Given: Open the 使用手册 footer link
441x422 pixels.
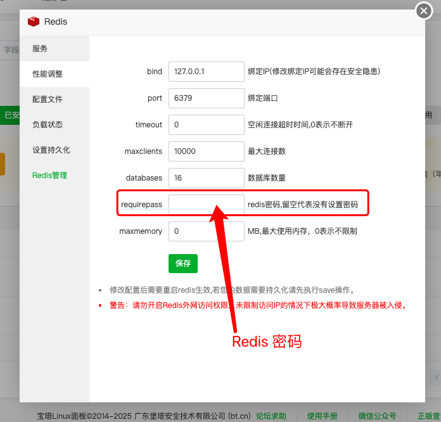Looking at the screenshot, I should coord(322,416).
